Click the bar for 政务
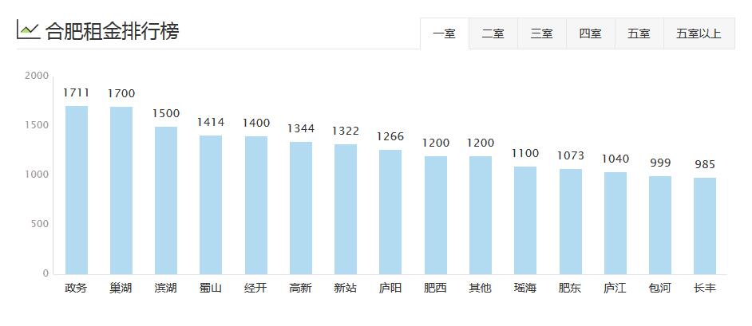 coord(77,190)
